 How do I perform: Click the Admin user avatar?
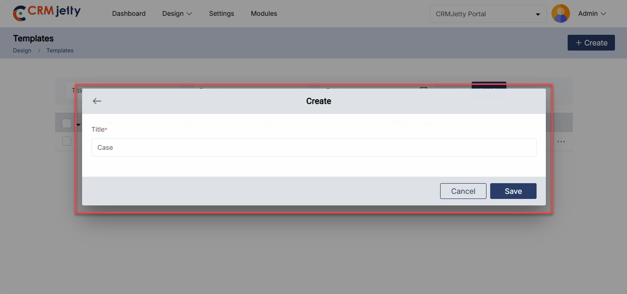pos(560,13)
